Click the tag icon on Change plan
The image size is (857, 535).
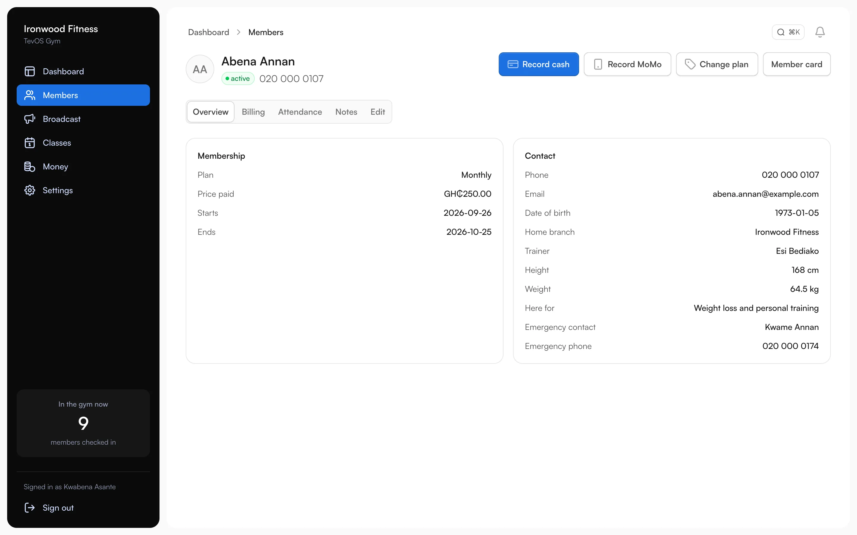tap(690, 64)
